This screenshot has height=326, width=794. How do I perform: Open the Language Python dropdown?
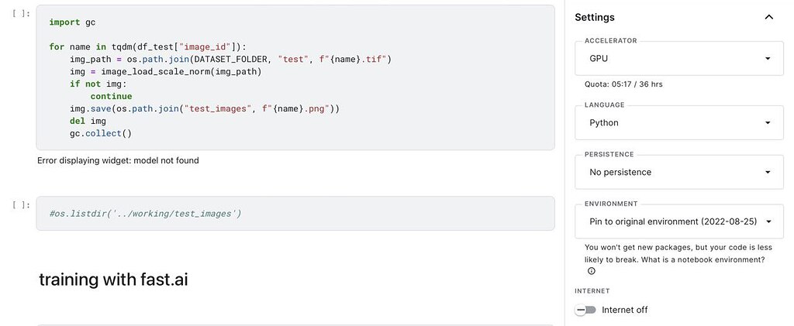(x=679, y=123)
